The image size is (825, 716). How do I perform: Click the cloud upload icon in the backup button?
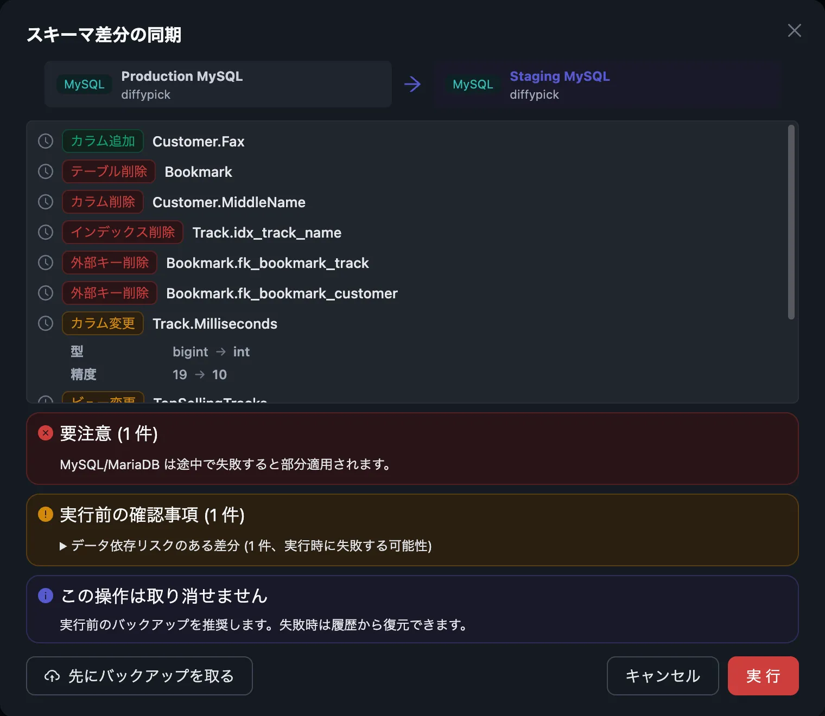pyautogui.click(x=52, y=676)
